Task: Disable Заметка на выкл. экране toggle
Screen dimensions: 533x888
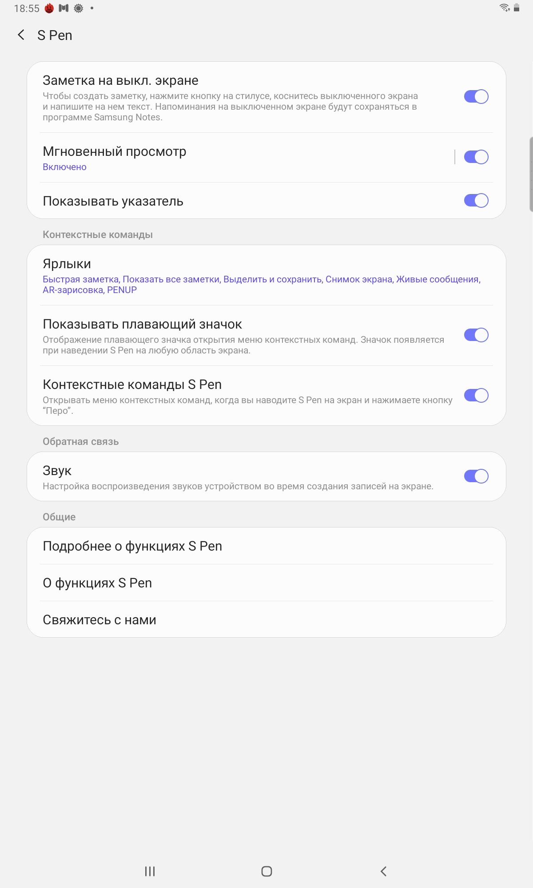Action: tap(476, 96)
